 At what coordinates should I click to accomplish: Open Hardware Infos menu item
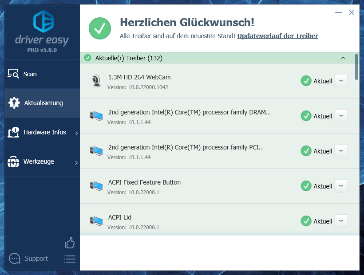pos(43,132)
